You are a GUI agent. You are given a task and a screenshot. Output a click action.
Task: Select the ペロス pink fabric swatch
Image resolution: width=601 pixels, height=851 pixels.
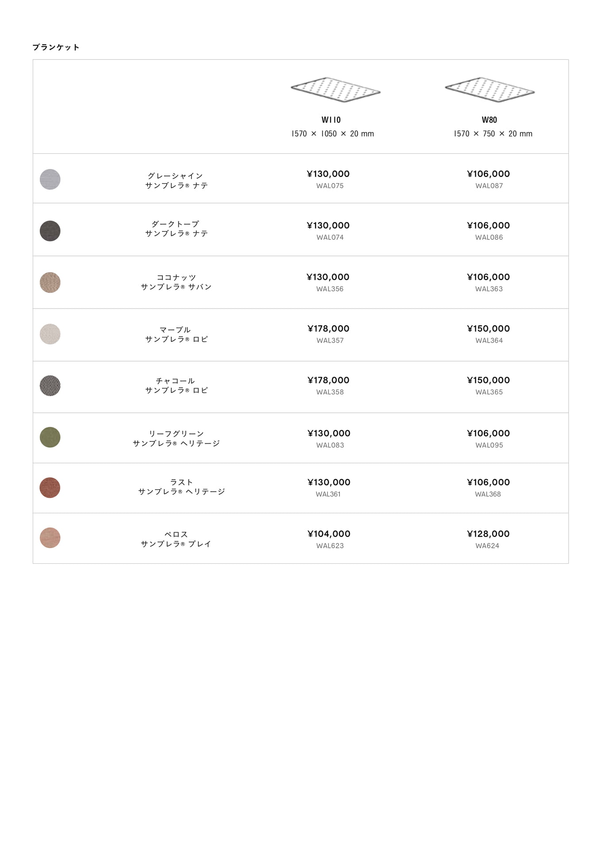point(50,538)
